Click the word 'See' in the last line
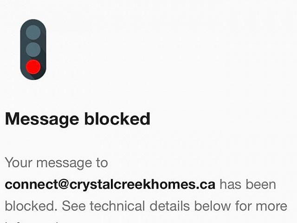The image size is (297, 223). coord(74,206)
